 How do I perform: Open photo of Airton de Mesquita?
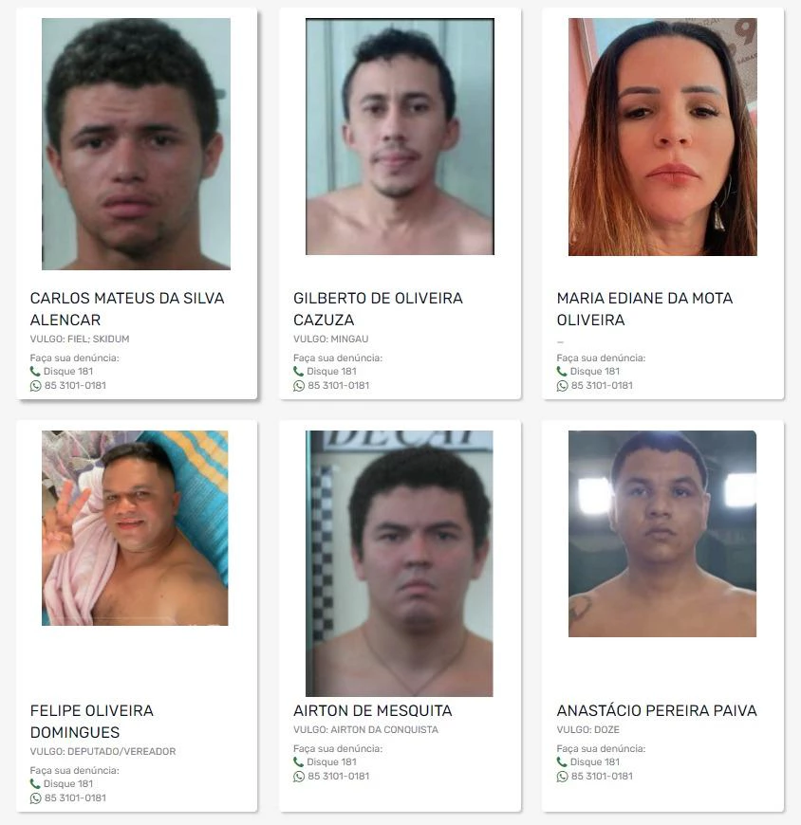[x=400, y=563]
